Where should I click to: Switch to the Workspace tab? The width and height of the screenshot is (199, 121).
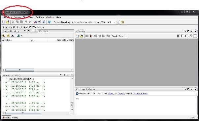click(44, 31)
